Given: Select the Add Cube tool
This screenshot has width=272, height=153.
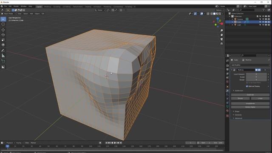Looking at the screenshot, I should [3, 61].
